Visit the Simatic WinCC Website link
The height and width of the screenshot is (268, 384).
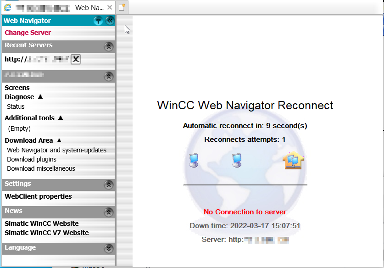tap(42, 223)
